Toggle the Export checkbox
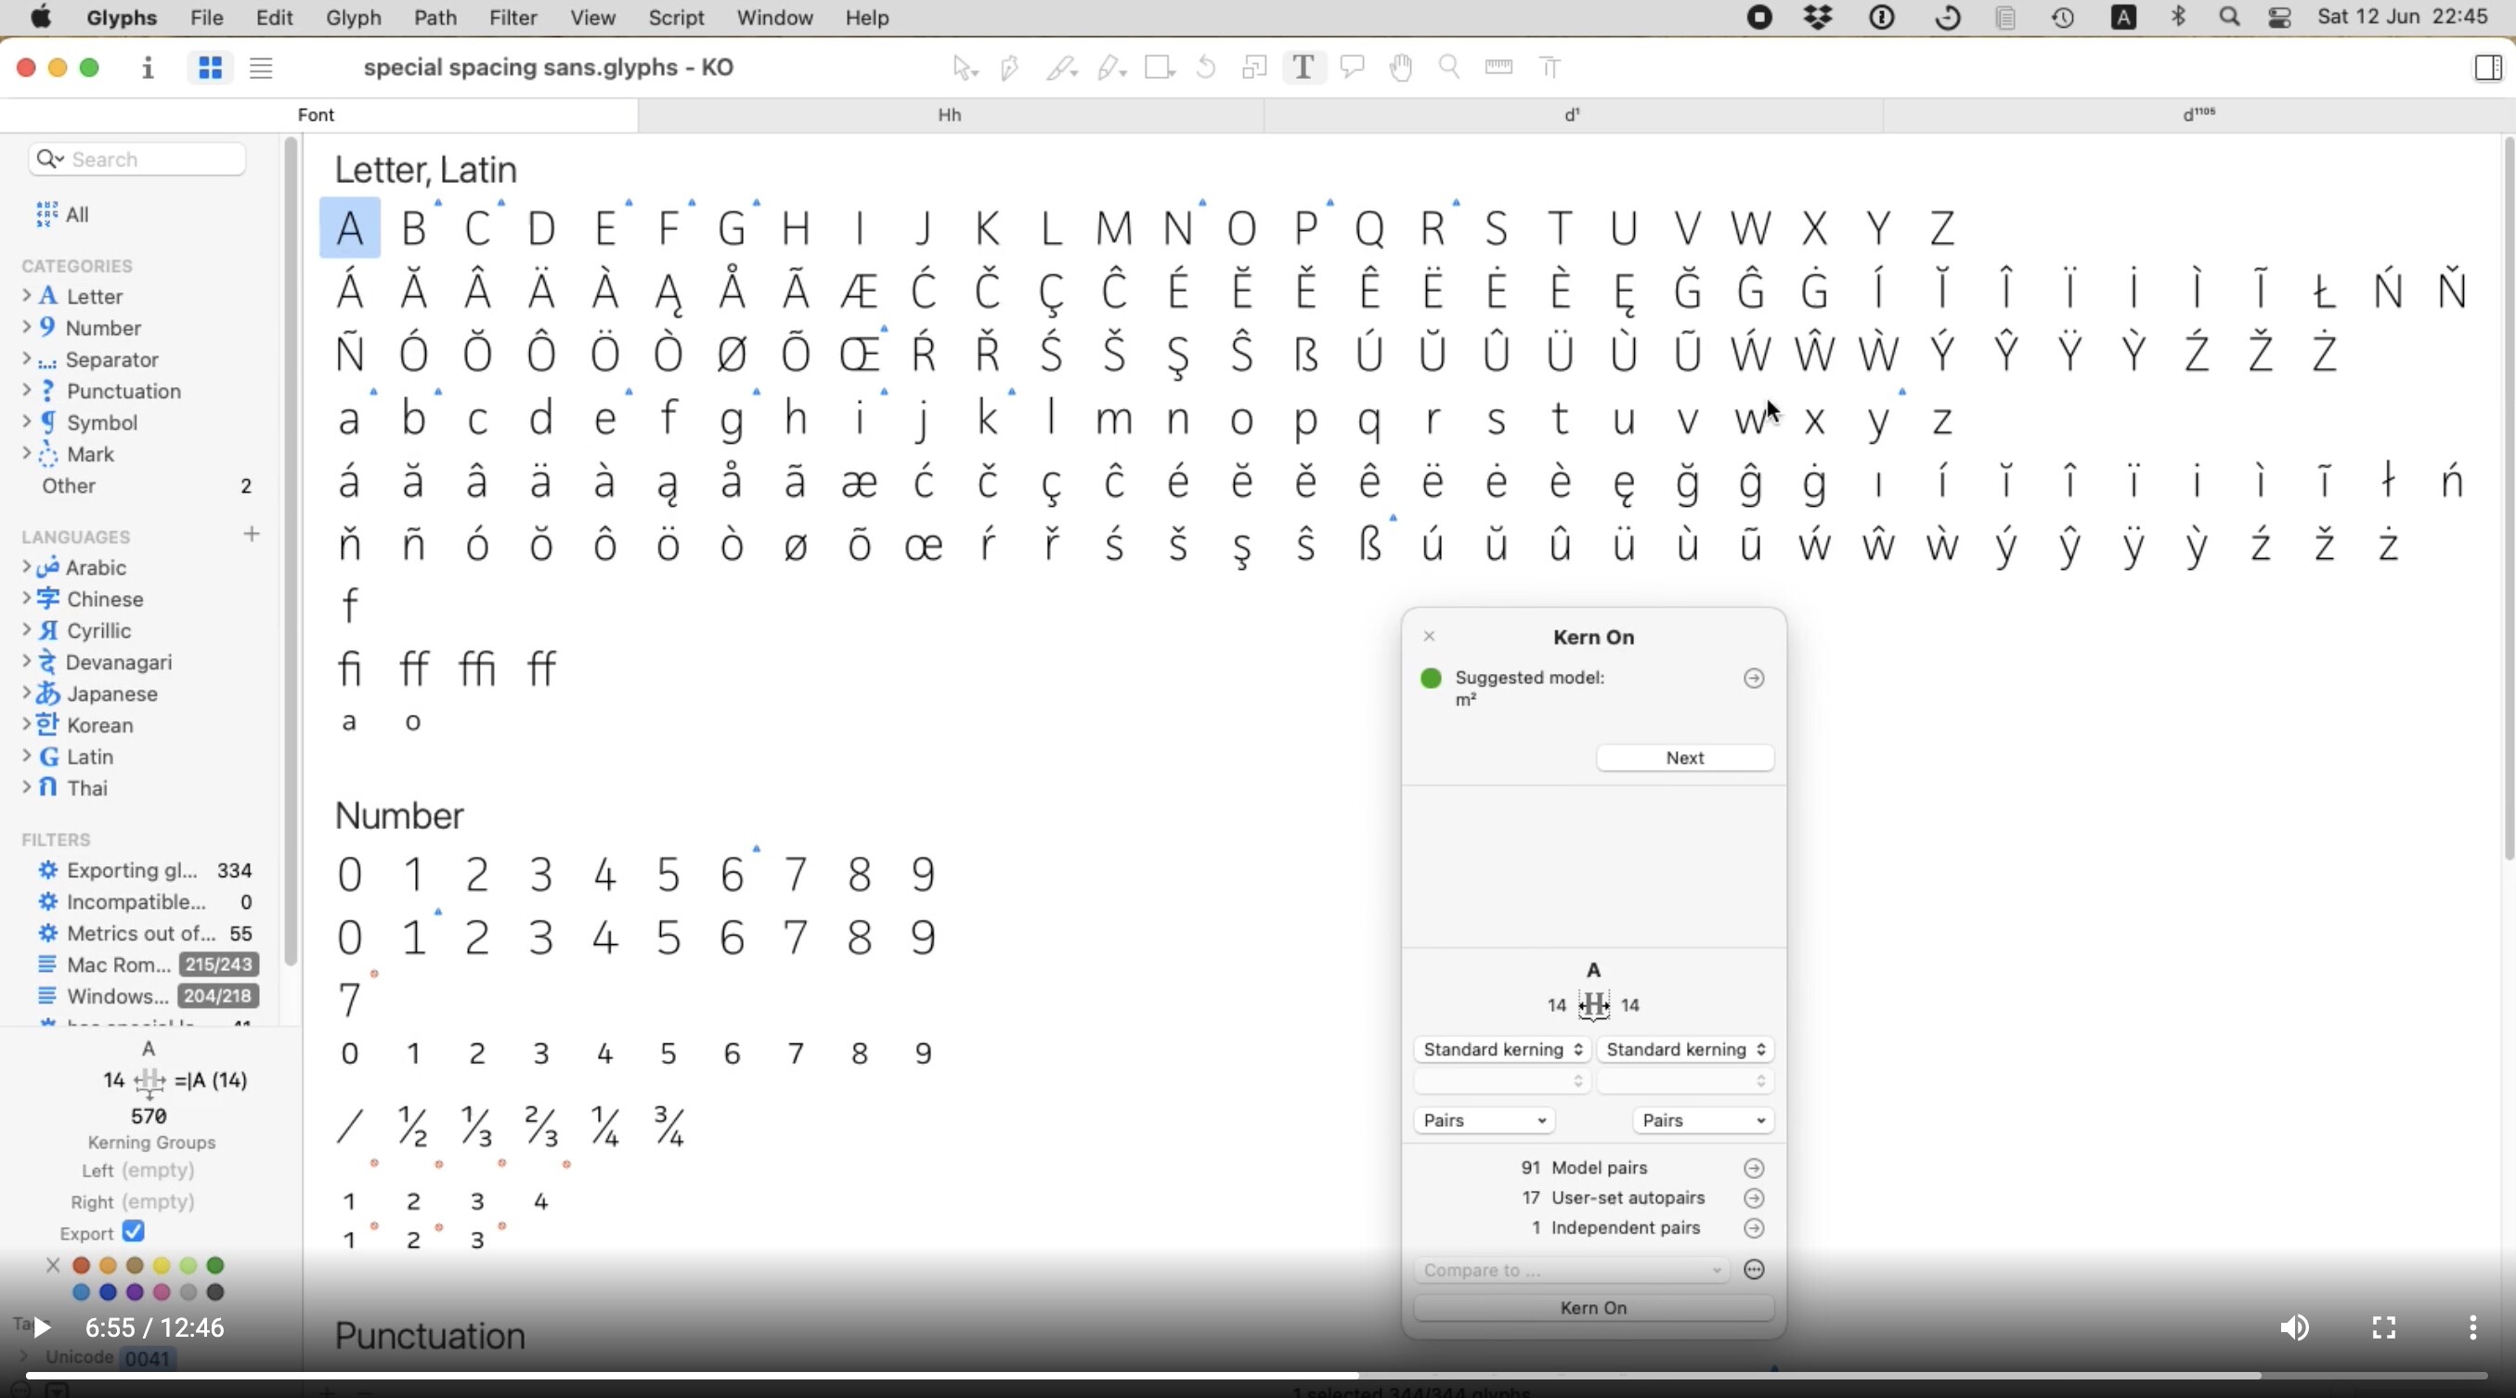The image size is (2516, 1398). (x=135, y=1232)
